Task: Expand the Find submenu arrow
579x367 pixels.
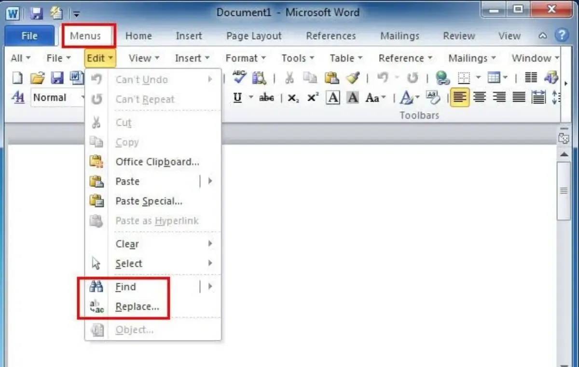Action: point(210,287)
